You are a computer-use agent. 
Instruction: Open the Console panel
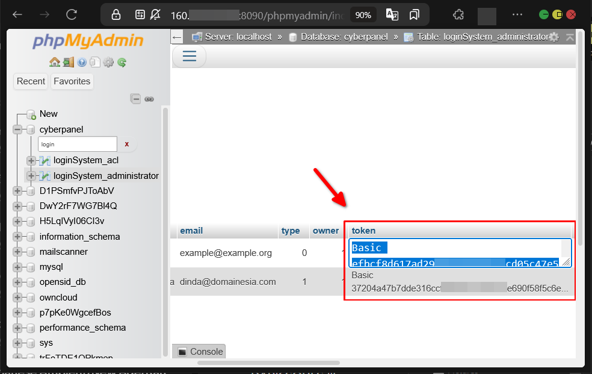(199, 352)
